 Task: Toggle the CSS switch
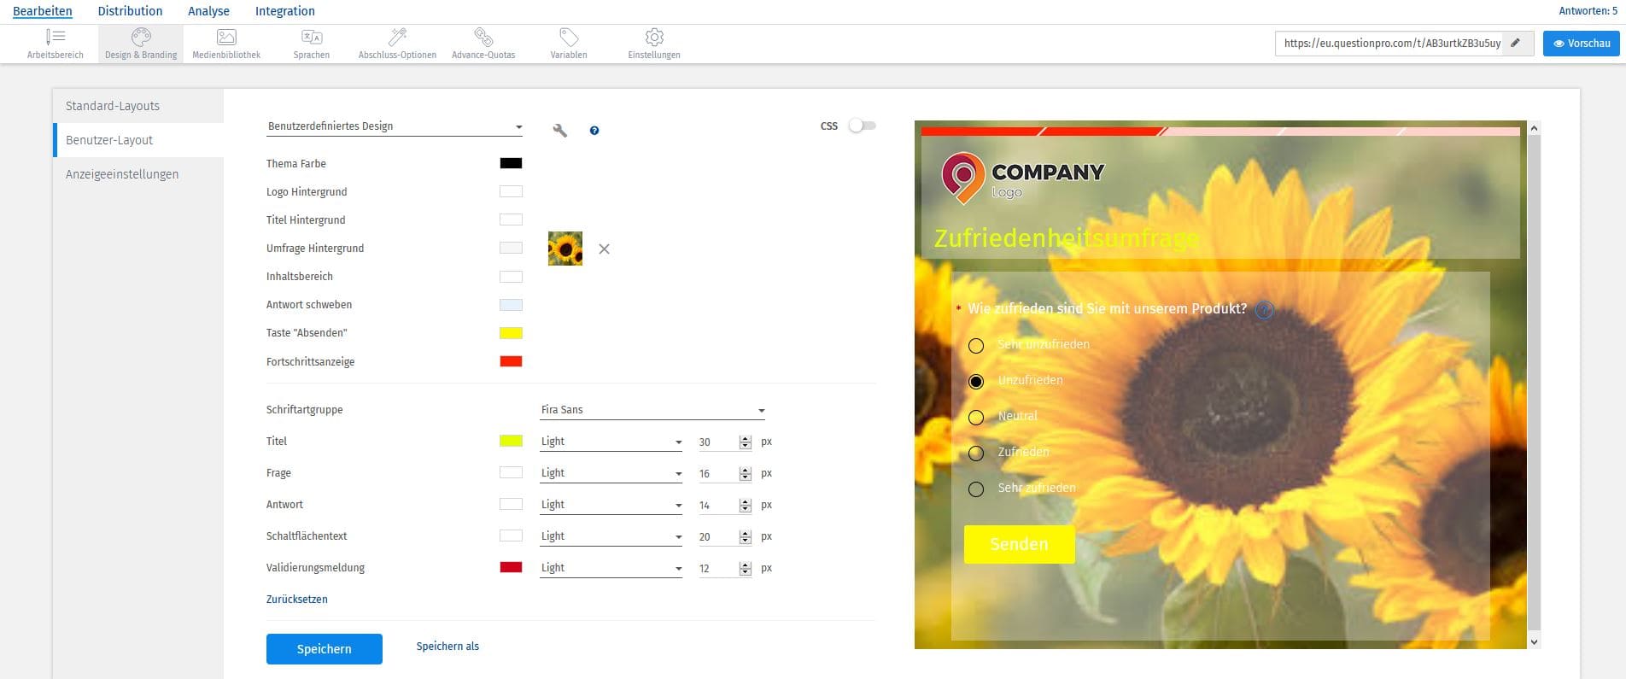(x=862, y=126)
